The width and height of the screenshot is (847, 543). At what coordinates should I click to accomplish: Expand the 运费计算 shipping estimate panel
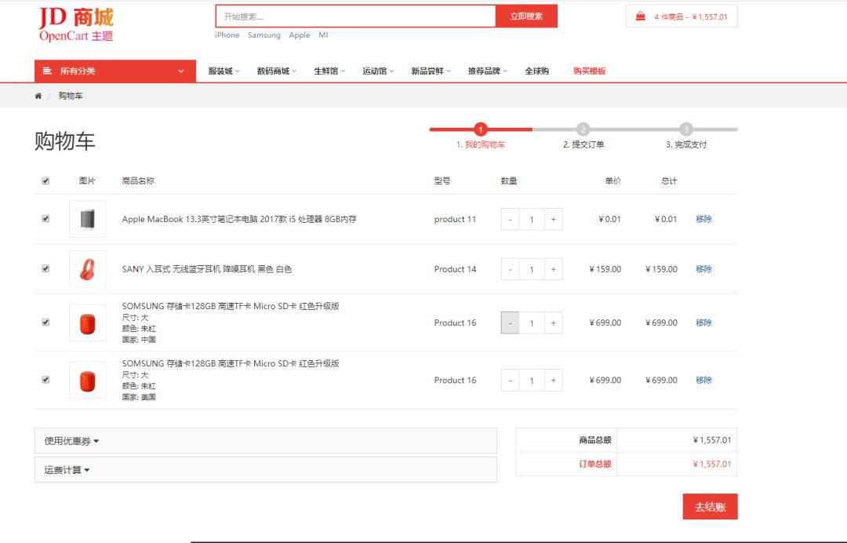pos(266,470)
